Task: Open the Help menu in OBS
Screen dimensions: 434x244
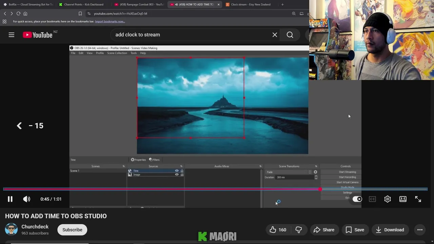Action: (x=143, y=53)
